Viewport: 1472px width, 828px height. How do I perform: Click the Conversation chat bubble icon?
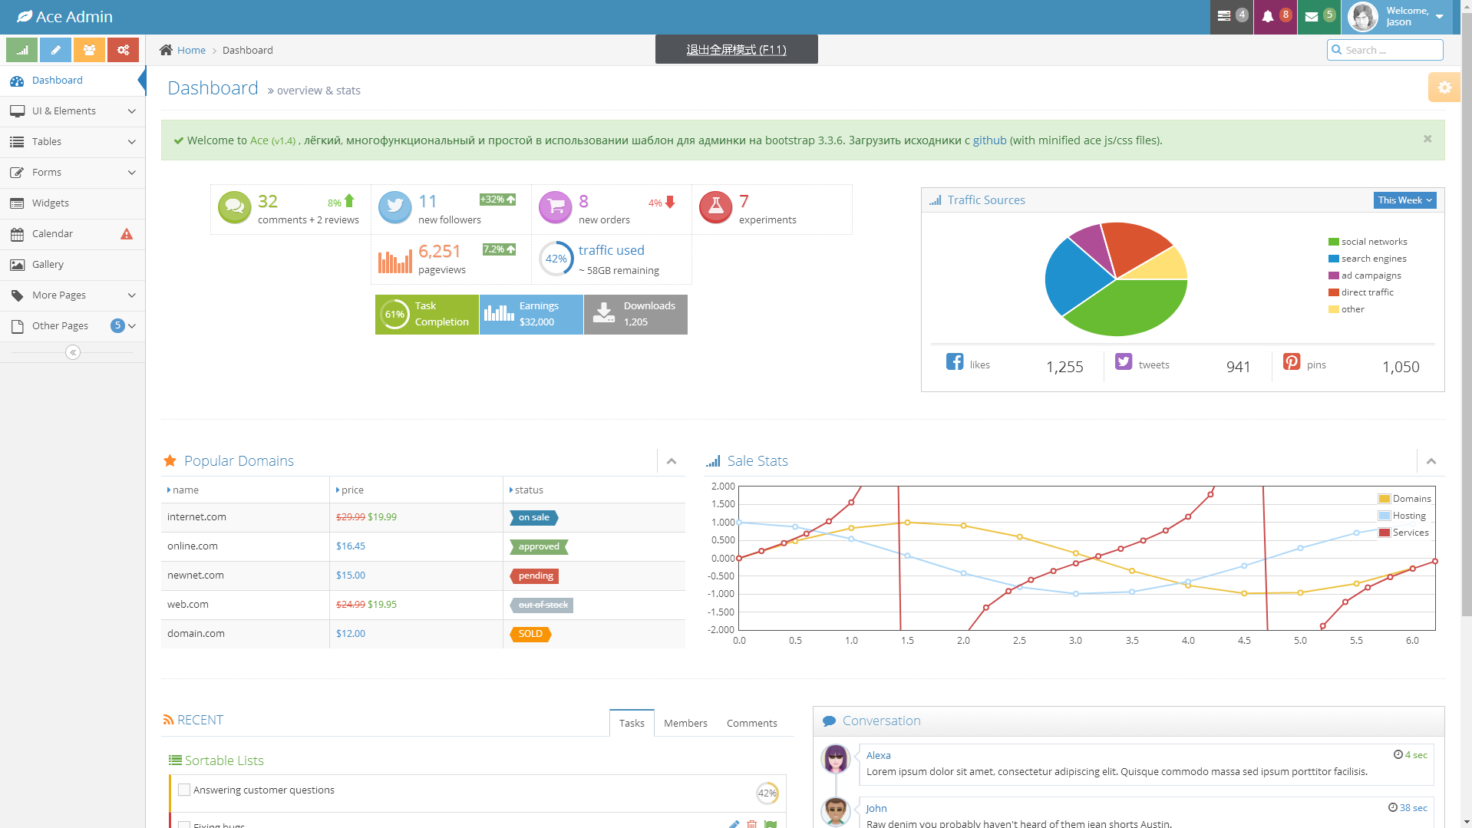pyautogui.click(x=829, y=721)
